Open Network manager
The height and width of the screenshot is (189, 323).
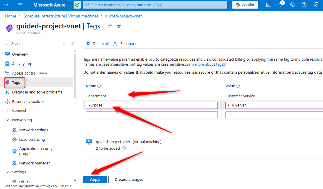coord(34,163)
